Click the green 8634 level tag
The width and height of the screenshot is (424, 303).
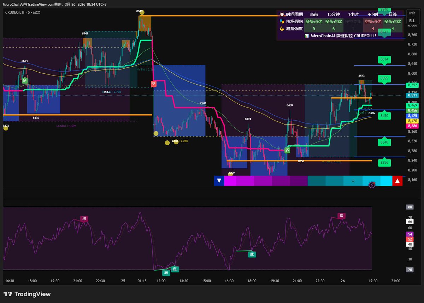click(385, 60)
